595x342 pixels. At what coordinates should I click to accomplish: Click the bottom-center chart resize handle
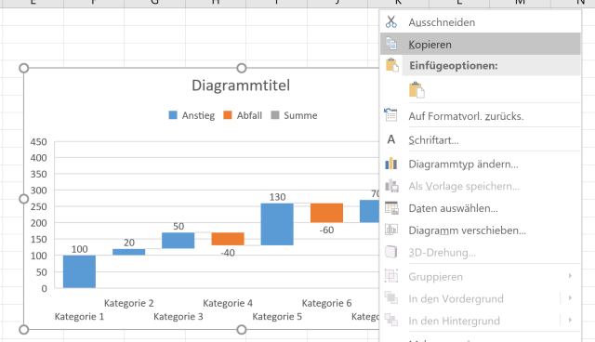[x=242, y=330]
